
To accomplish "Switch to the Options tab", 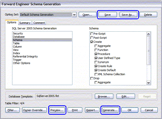I will [x=12, y=22].
